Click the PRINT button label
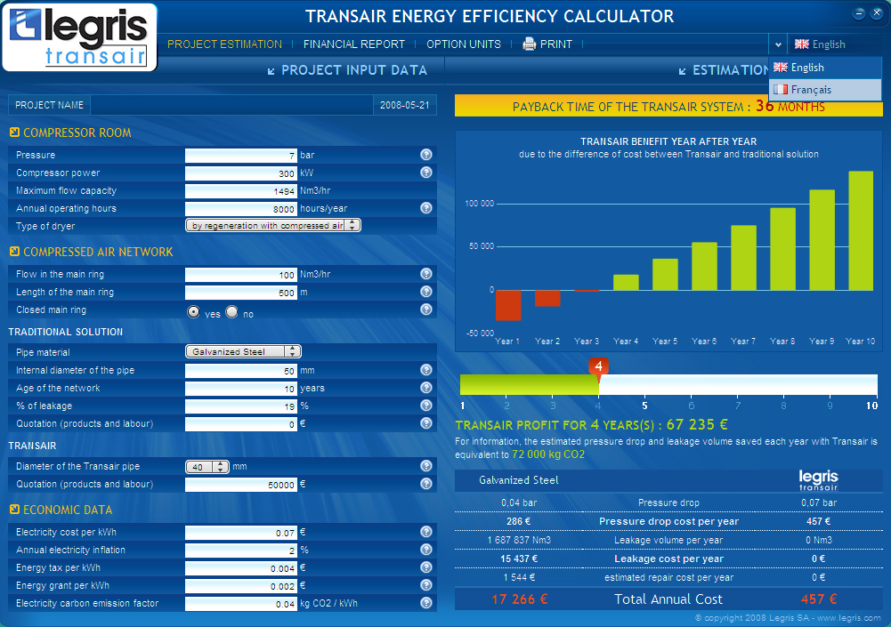Screen dimensions: 891x627 (556, 44)
